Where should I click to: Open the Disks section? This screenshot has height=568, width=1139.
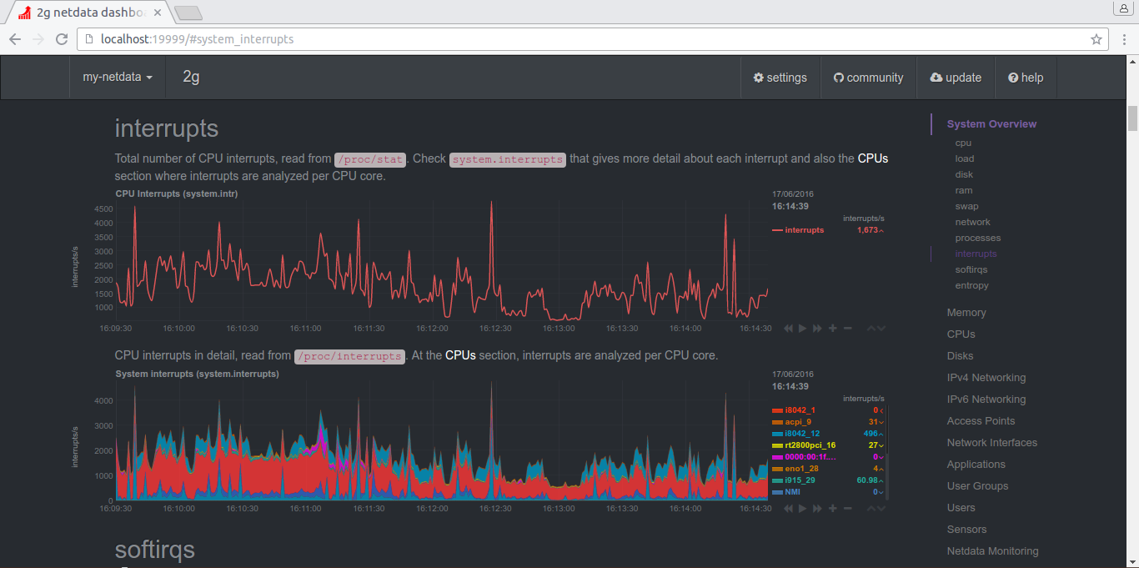pos(961,356)
